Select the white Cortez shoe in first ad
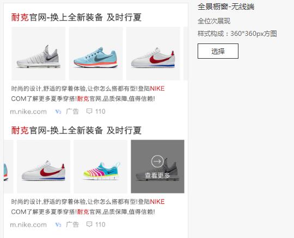The width and height of the screenshot is (294, 238). [x=153, y=54]
